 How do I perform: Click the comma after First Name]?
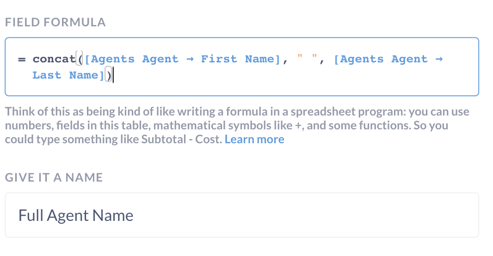285,61
